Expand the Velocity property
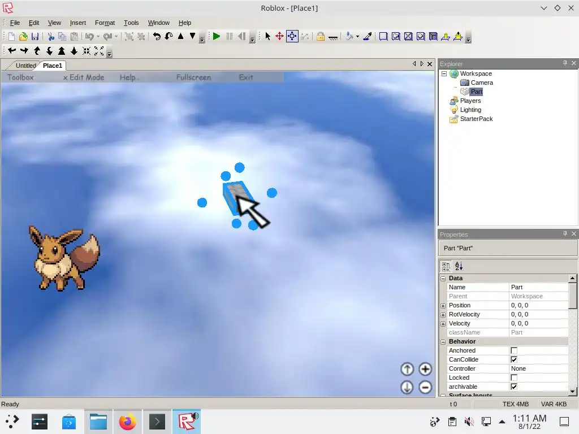The width and height of the screenshot is (579, 434). coord(443,324)
